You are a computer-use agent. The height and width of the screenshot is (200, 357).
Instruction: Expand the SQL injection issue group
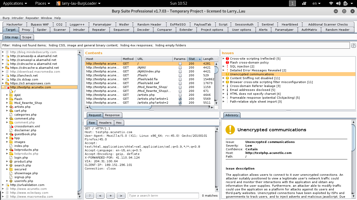223,66
